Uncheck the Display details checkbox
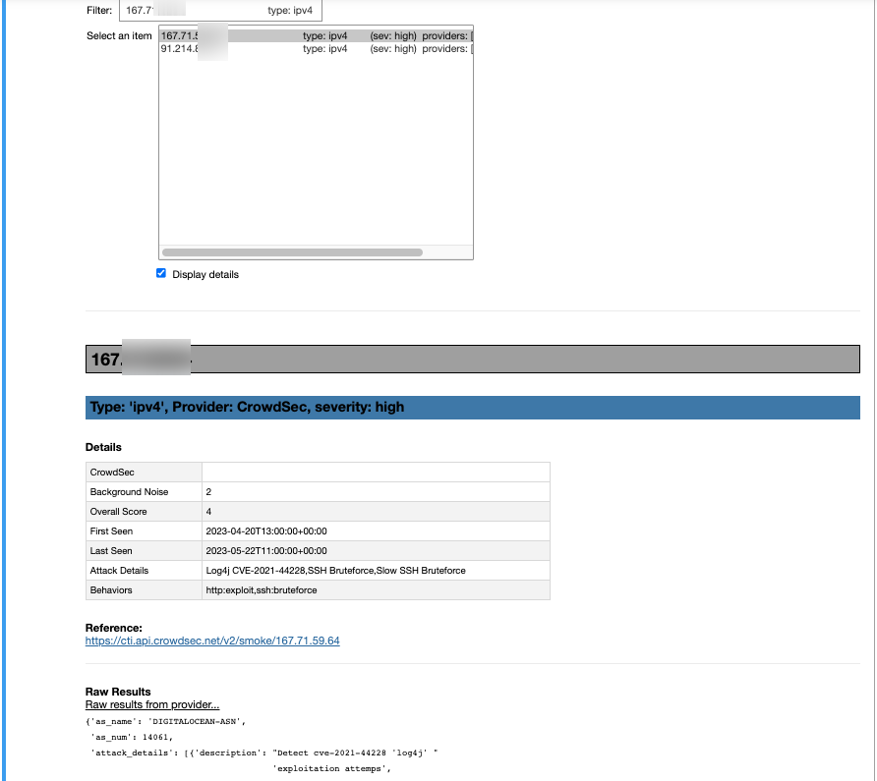 [x=161, y=273]
